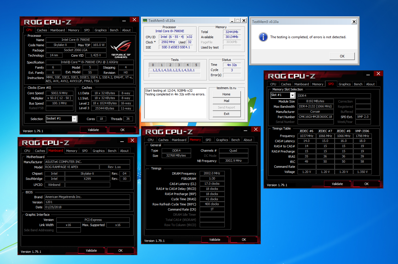Click the Level 3 25344 KBytes cache value
Viewport: 398px width, 264px height.
tap(104, 108)
